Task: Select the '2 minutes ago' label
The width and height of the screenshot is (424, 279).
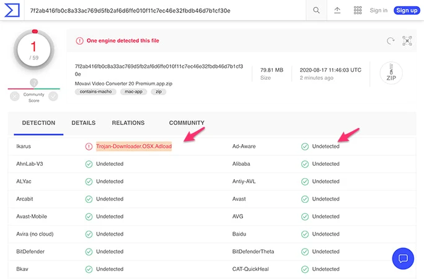Action: [x=316, y=78]
